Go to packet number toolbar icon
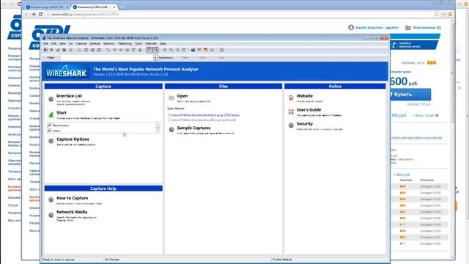This screenshot has height=264, width=469. pos(127,50)
